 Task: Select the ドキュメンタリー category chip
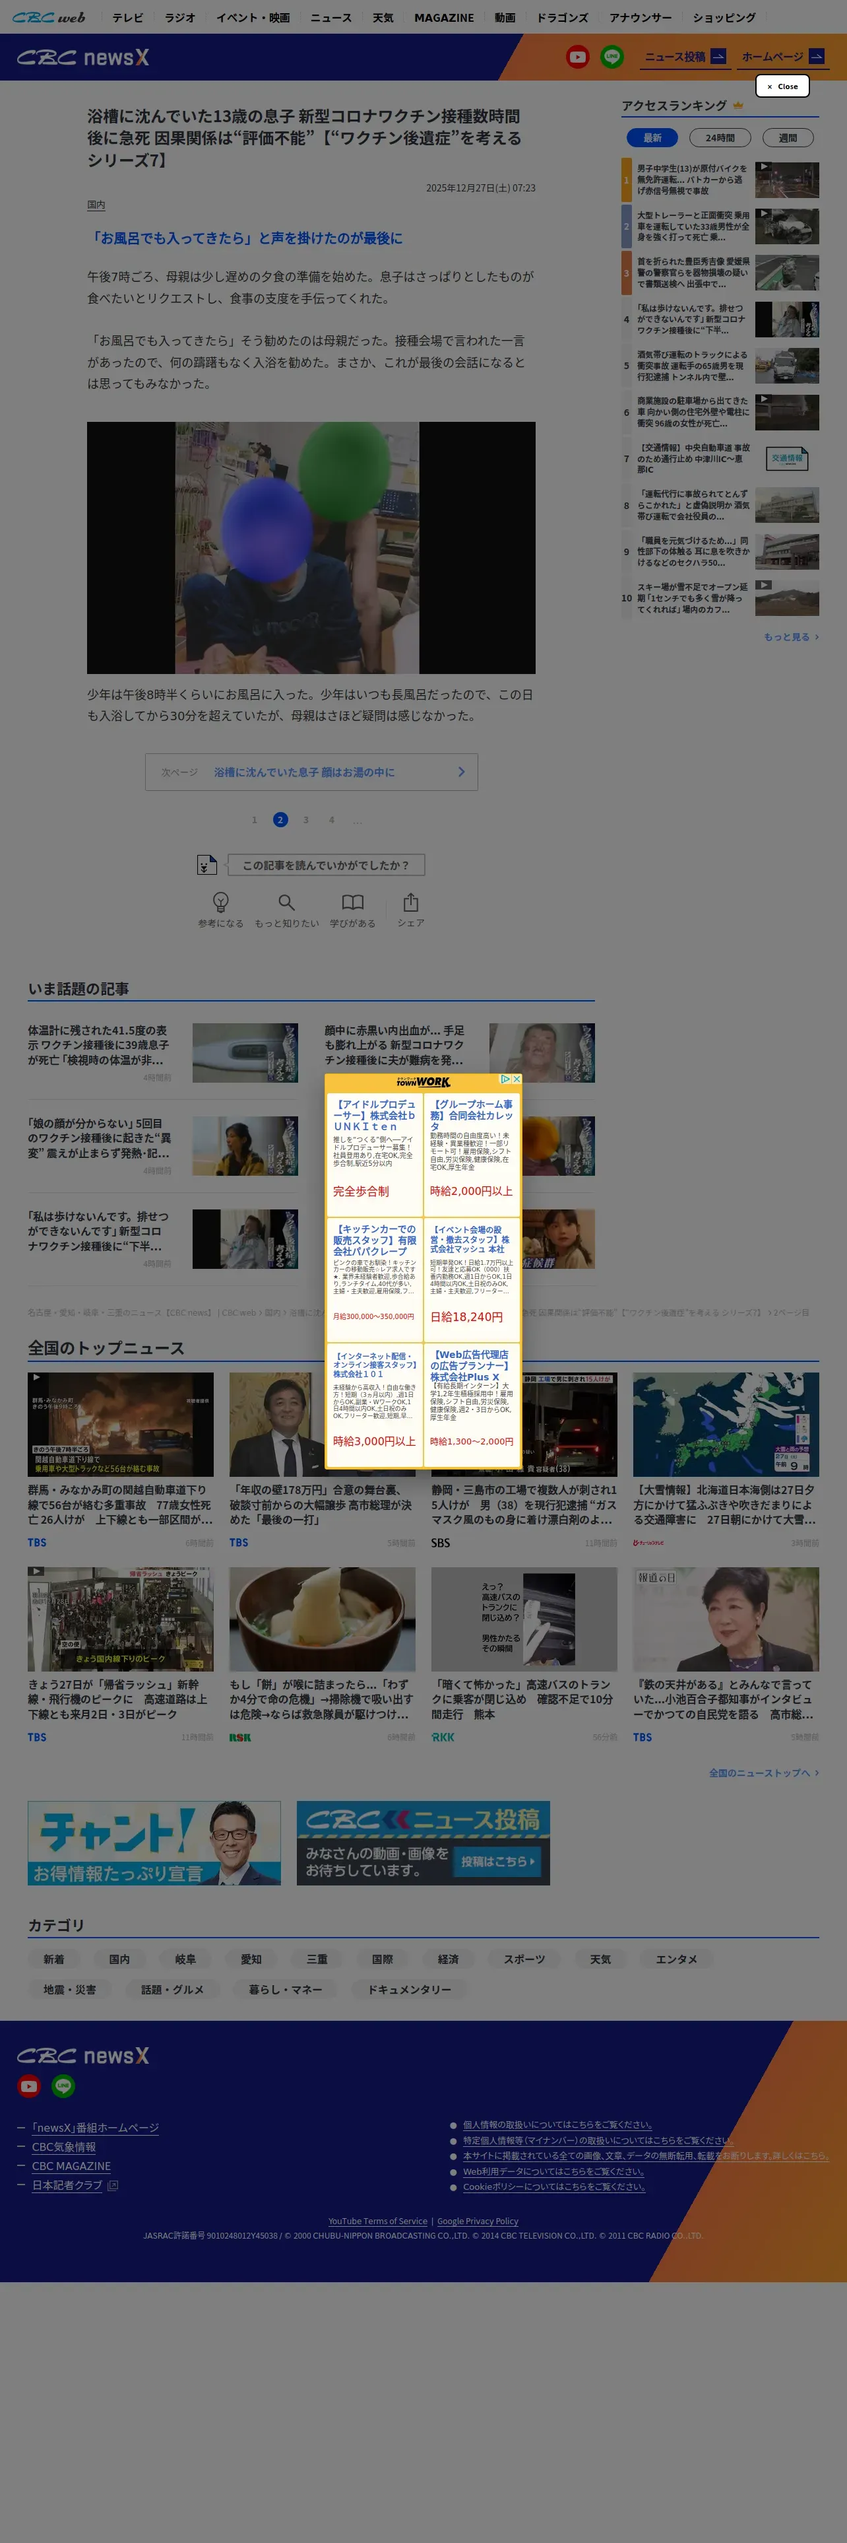(x=409, y=1989)
